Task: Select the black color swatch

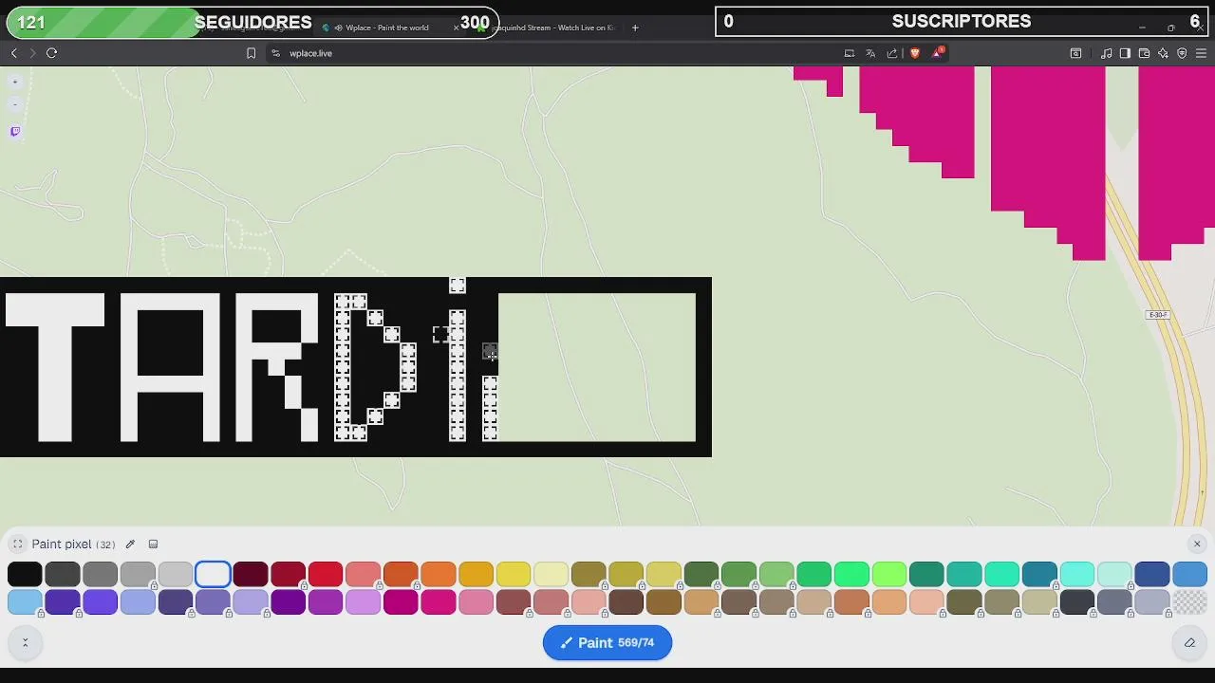Action: pos(25,574)
